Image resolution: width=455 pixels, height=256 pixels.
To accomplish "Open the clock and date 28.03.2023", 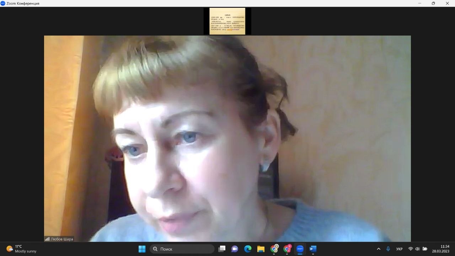I will click(441, 249).
